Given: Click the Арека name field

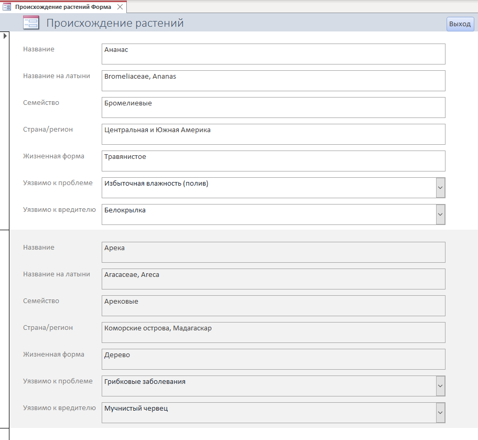Looking at the screenshot, I should 274,252.
